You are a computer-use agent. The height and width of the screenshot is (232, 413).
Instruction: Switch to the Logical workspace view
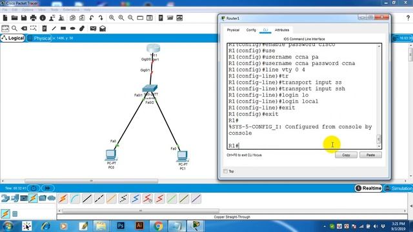point(13,38)
